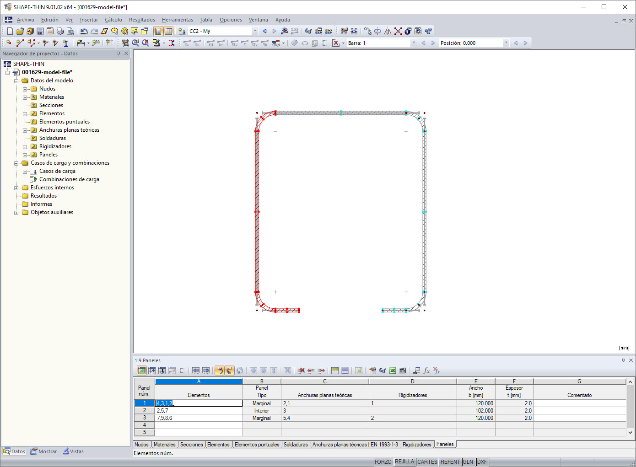This screenshot has height=467, width=636.
Task: Show results with the eye icon
Action: click(x=285, y=31)
